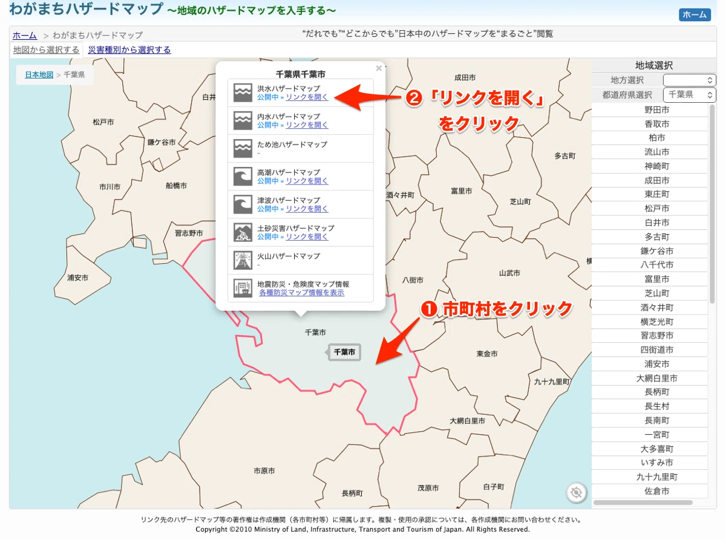
Task: Open the 洪水ハザードマップ リンクを開く link
Action: pos(307,97)
